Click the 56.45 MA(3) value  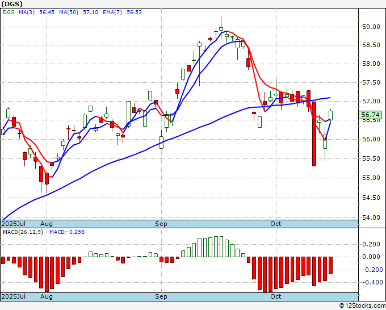(47, 12)
